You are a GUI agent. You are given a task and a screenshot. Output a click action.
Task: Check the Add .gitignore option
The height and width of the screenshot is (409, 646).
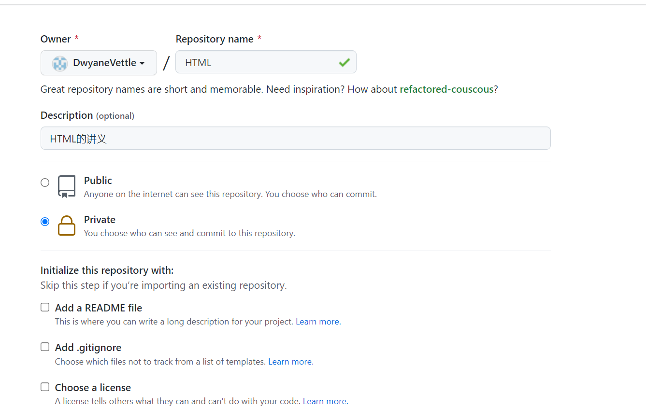[44, 347]
